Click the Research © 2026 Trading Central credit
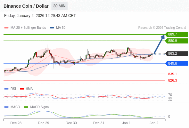Screen dimensions: 189x128 coord(162,28)
